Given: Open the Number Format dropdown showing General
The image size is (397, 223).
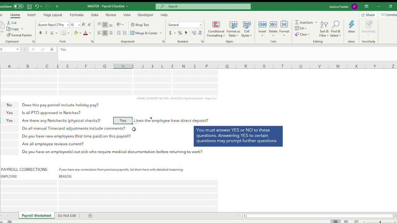Looking at the screenshot, I should click(201, 25).
